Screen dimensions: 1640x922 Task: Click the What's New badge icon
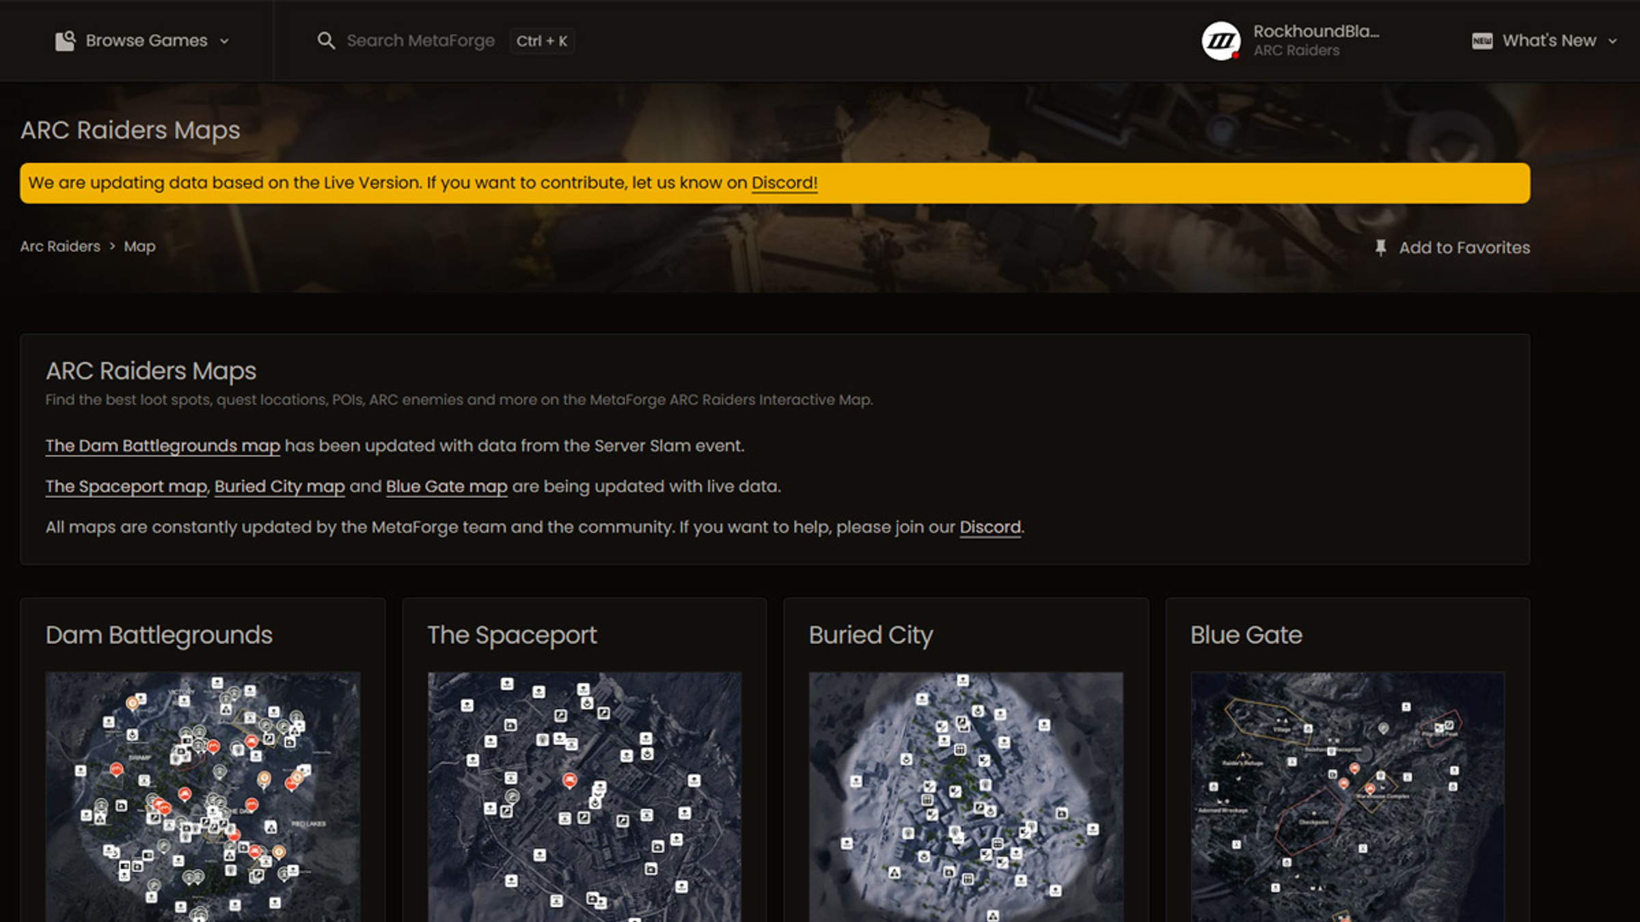pyautogui.click(x=1481, y=41)
